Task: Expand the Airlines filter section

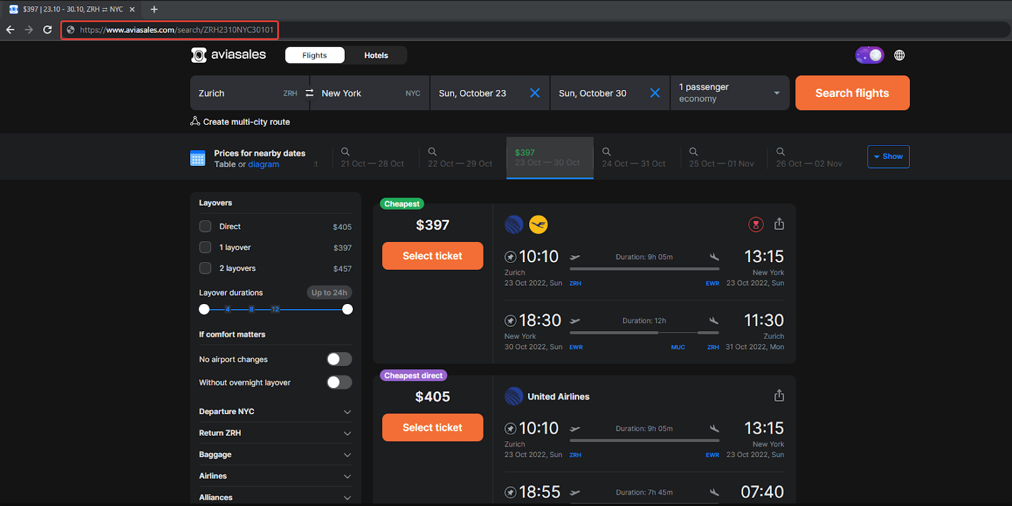Action: 275,476
